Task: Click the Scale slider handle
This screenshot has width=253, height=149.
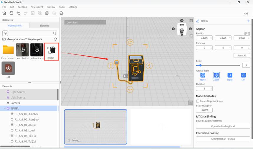Action: 201,65
